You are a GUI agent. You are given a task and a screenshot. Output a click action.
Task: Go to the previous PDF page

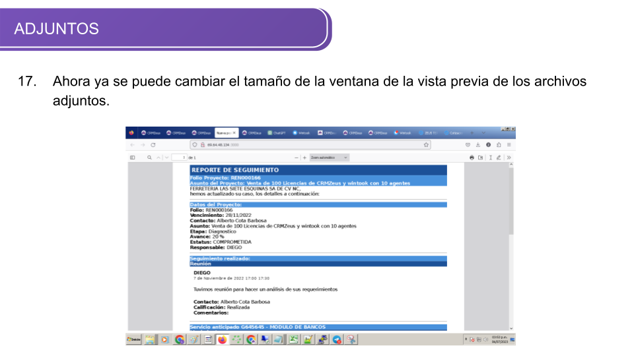pyautogui.click(x=158, y=158)
